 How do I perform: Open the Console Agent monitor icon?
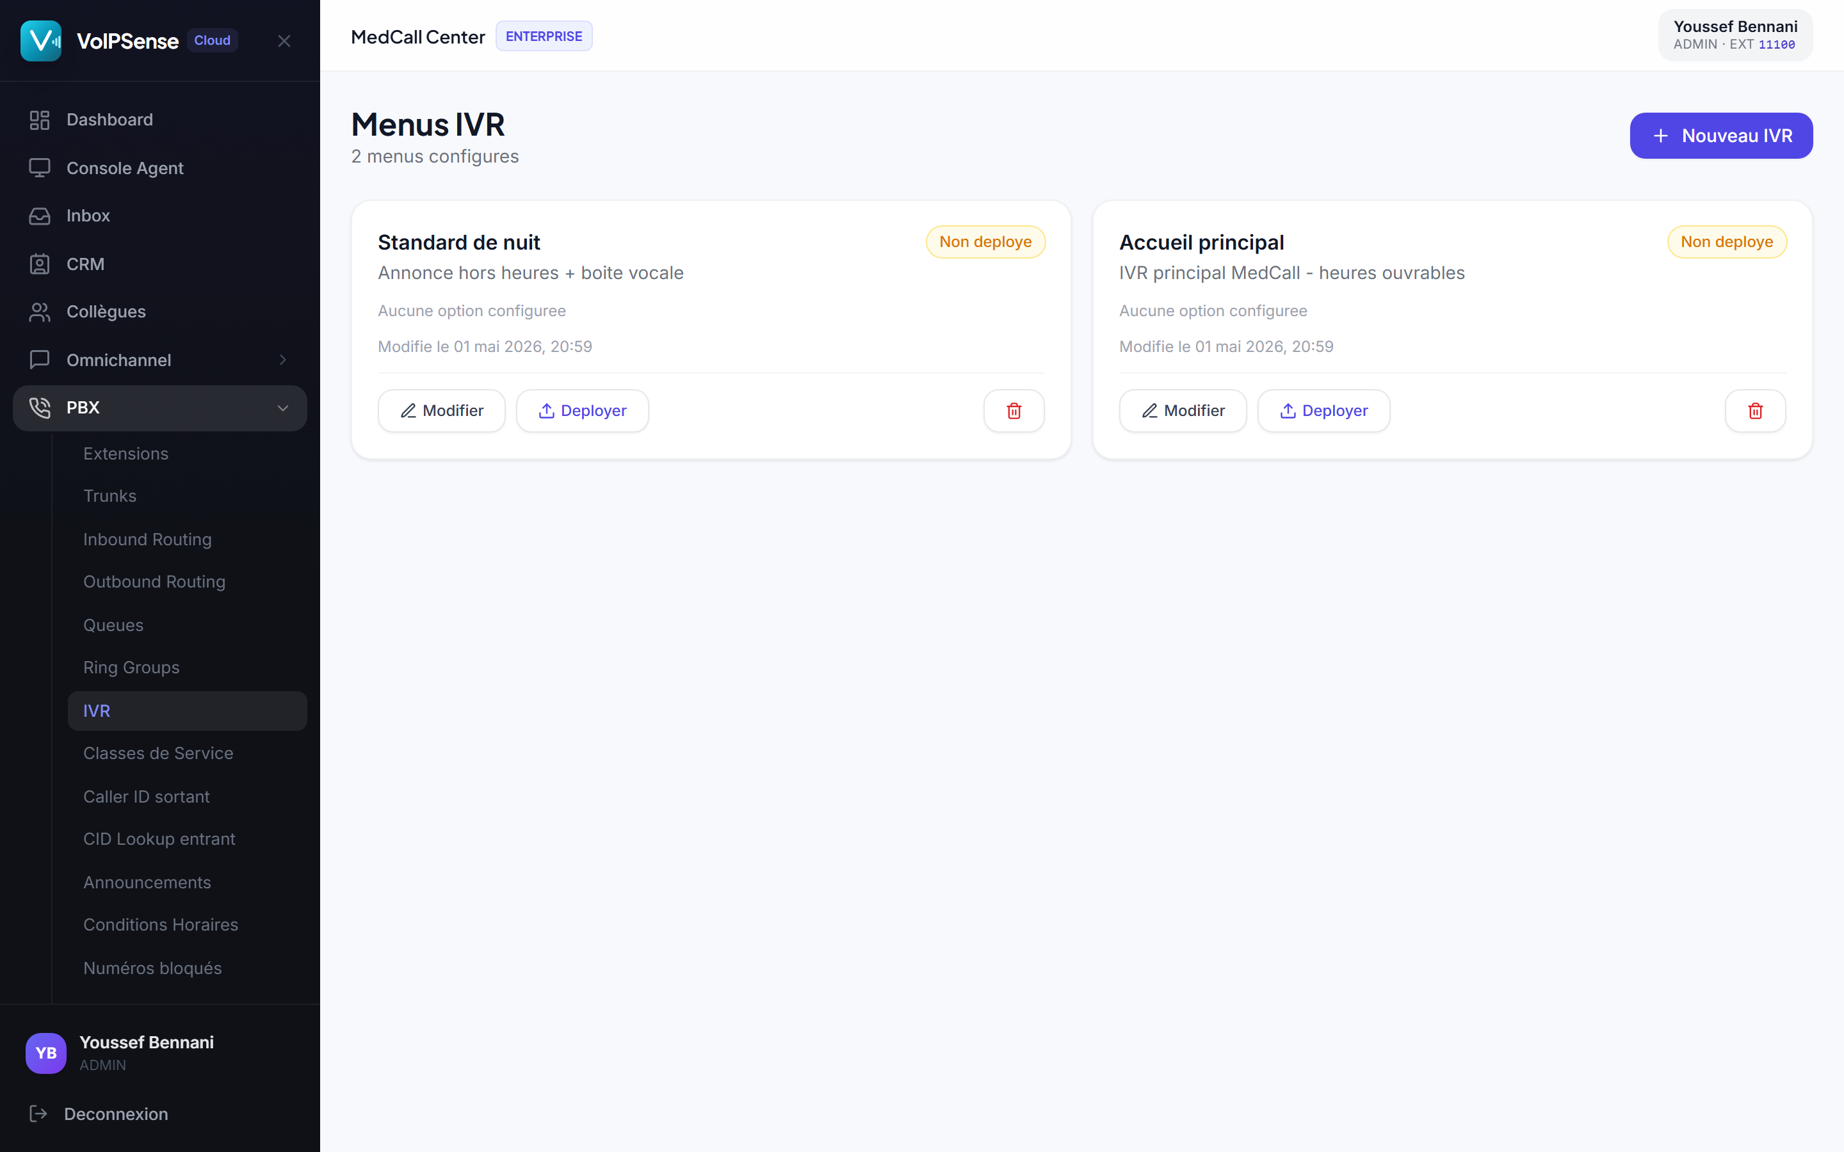[40, 168]
